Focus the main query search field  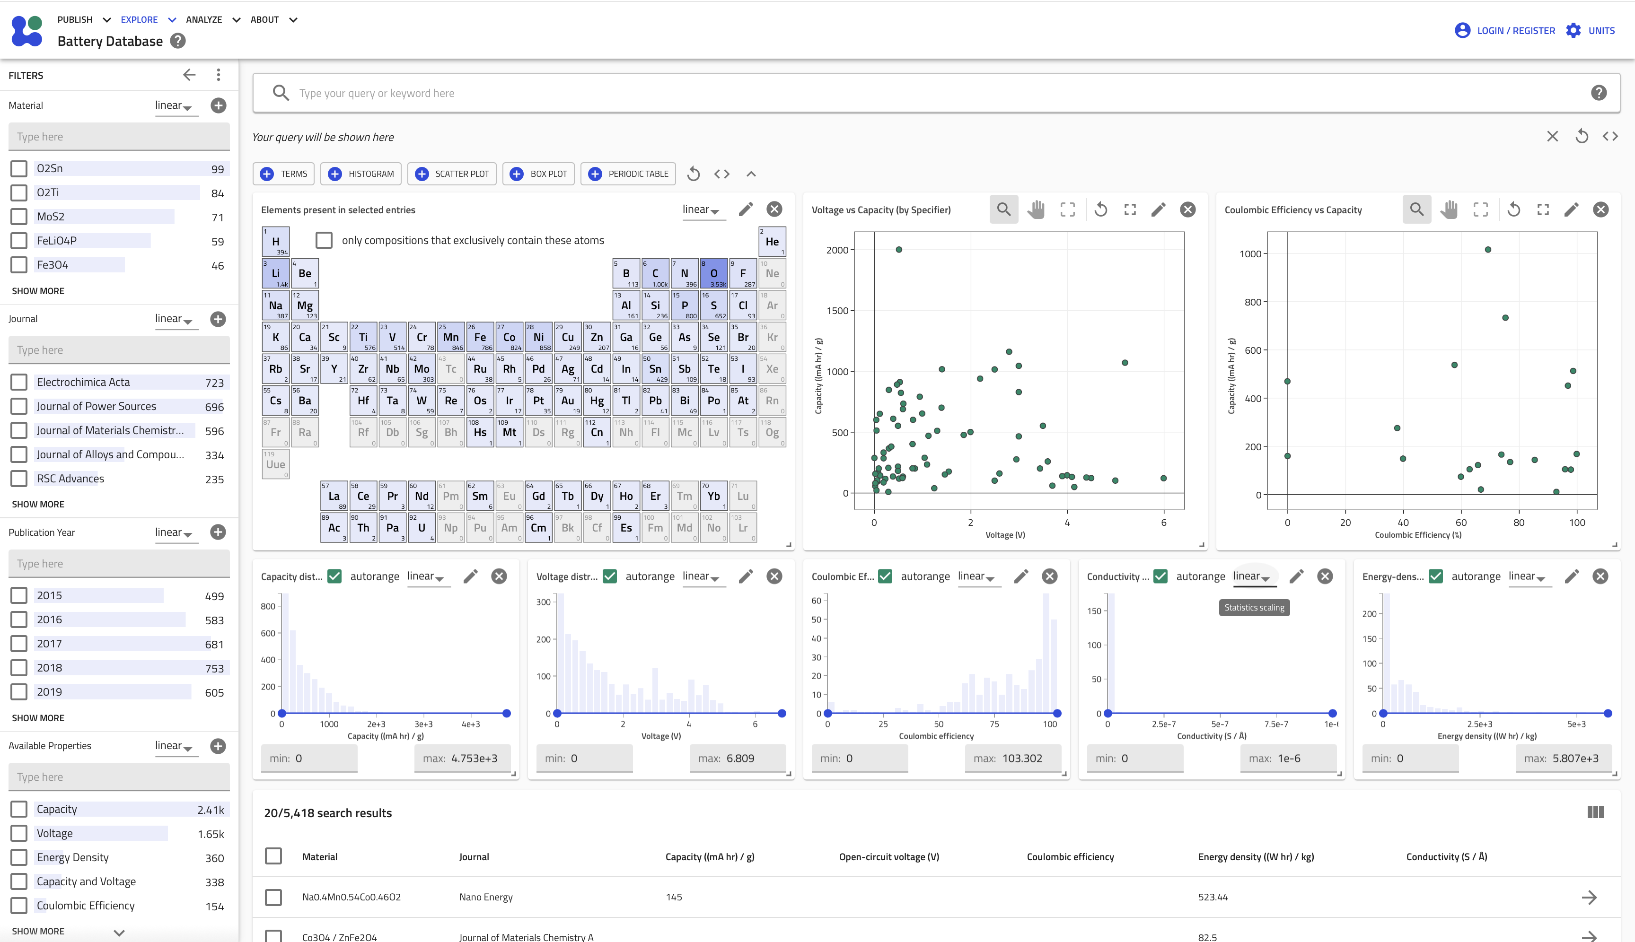pos(936,93)
